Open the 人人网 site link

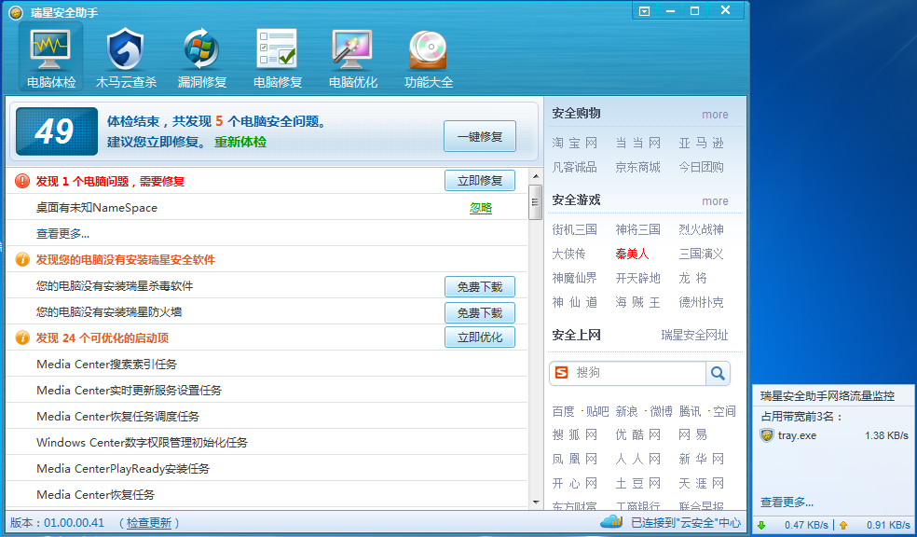pos(637,460)
